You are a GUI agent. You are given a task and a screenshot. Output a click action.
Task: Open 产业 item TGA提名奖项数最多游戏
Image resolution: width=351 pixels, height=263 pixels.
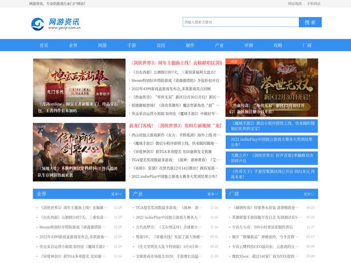(x=169, y=208)
